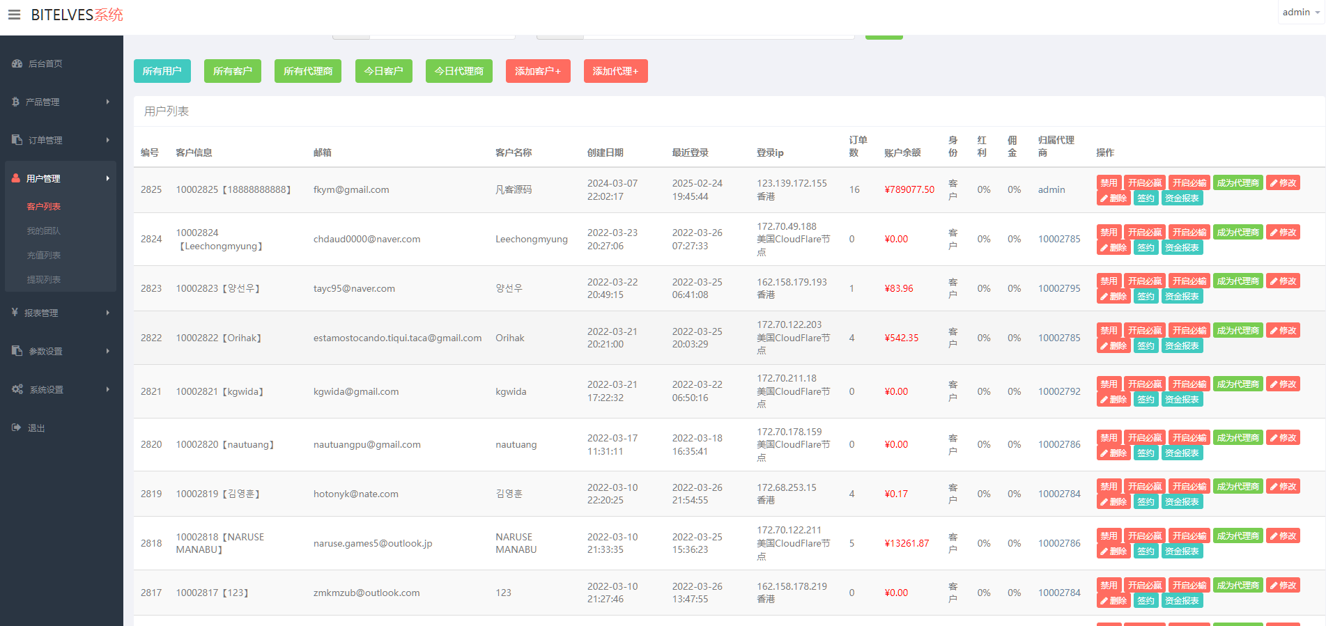This screenshot has width=1326, height=626.
Task: Open 资金报表 for user nautuang
Action: [1182, 453]
